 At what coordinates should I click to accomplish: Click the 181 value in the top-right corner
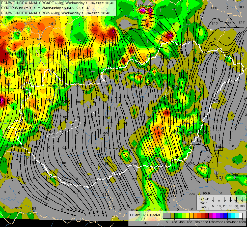[241, 7]
